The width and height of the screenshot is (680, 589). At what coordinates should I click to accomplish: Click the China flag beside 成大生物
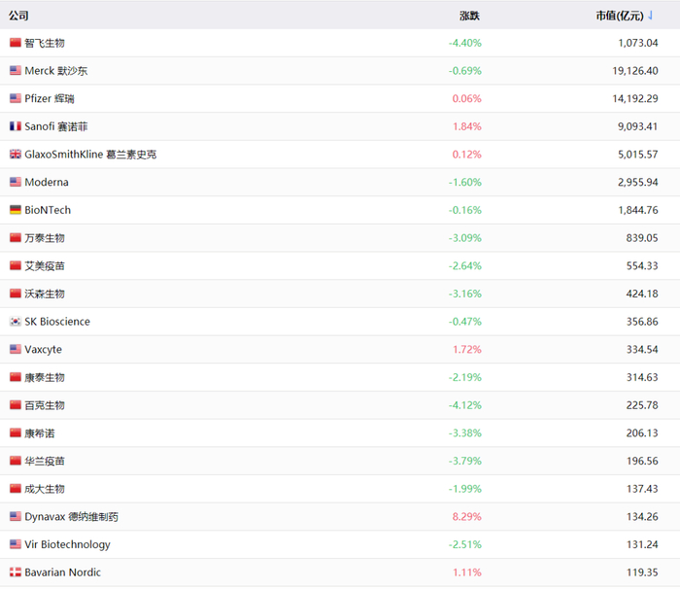click(x=16, y=488)
